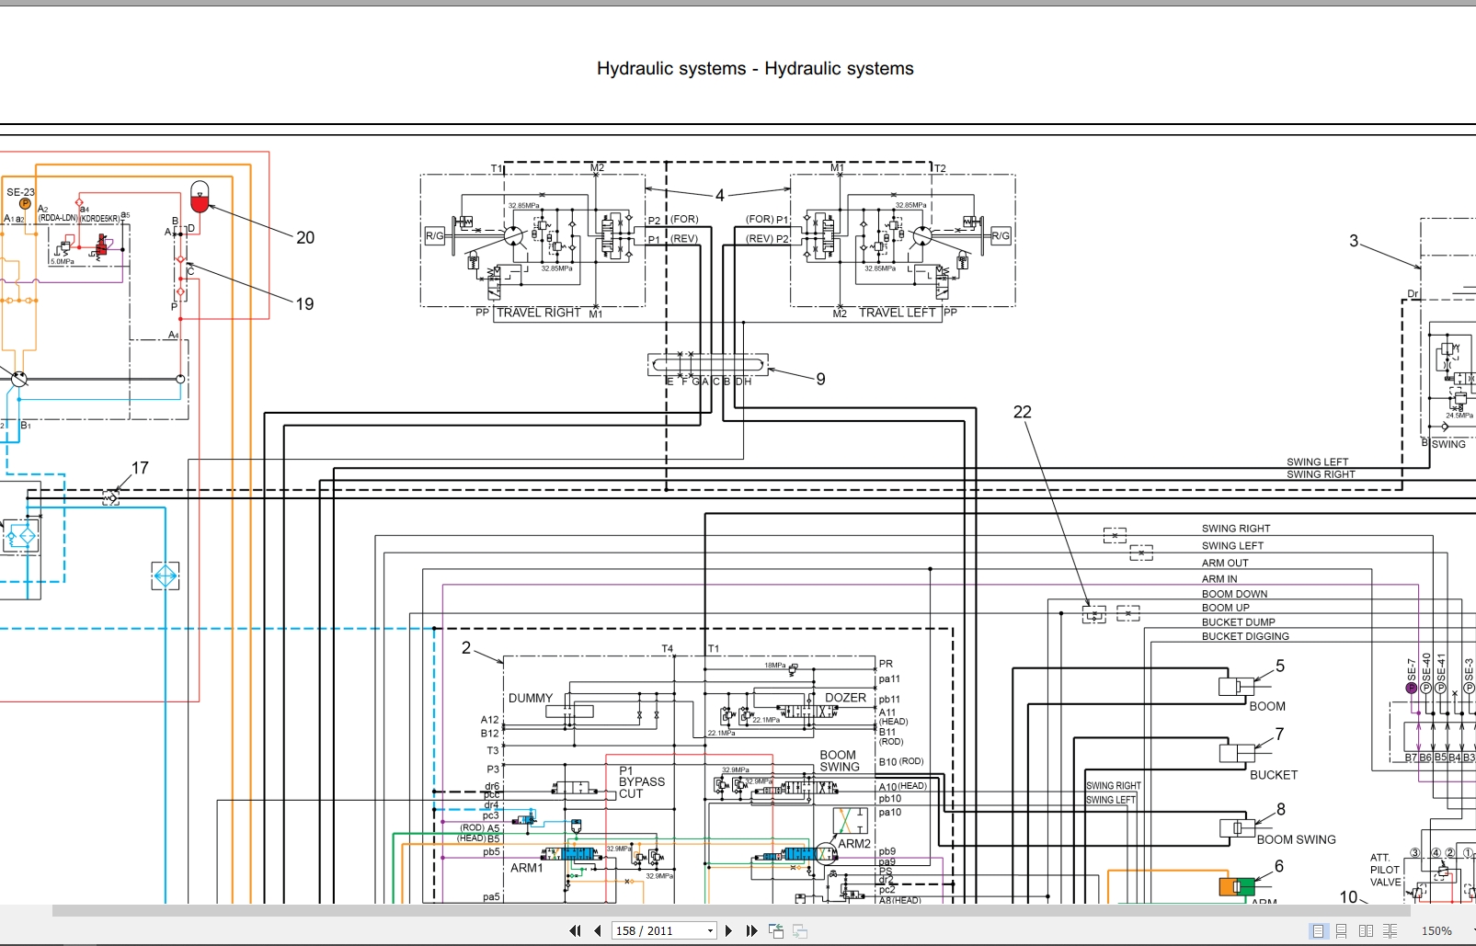Click the (KDRDE5KR) valve label
This screenshot has width=1476, height=946.
[x=100, y=219]
